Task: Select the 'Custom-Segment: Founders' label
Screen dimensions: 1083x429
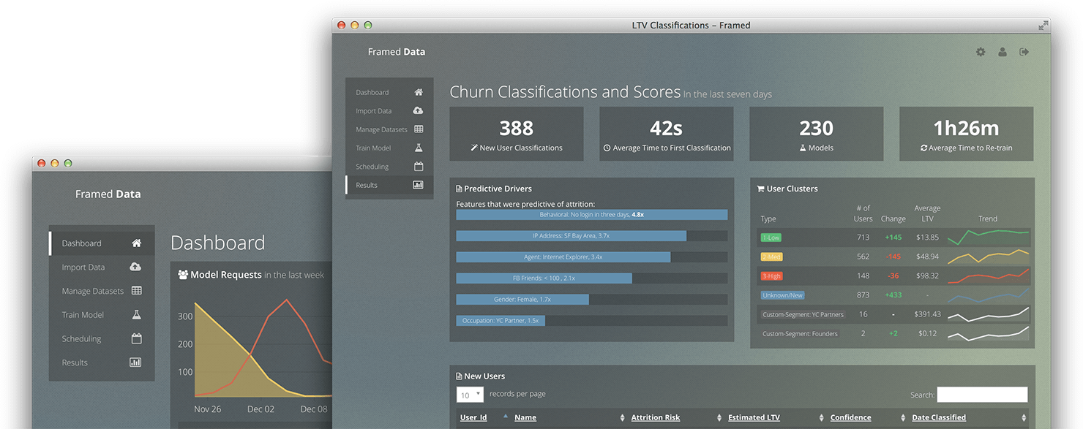Action: coord(800,334)
